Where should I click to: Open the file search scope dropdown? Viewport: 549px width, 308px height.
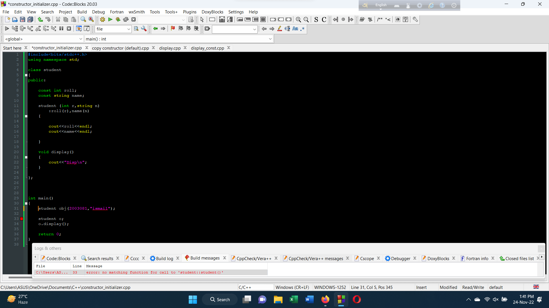click(128, 29)
